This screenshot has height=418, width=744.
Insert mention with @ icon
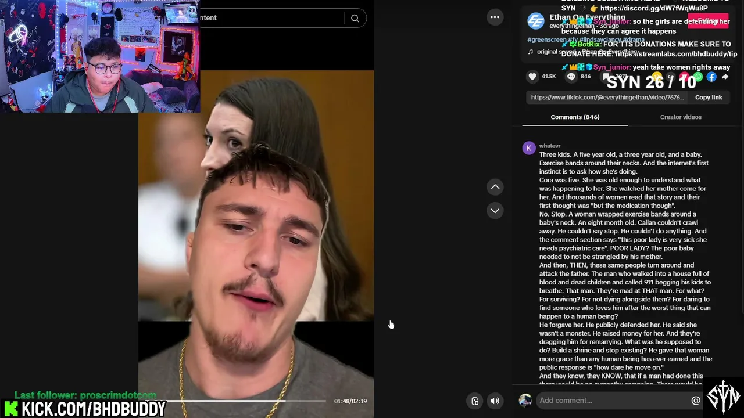click(696, 401)
